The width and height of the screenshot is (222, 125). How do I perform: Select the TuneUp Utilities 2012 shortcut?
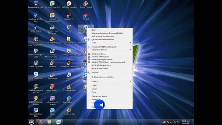(52, 40)
